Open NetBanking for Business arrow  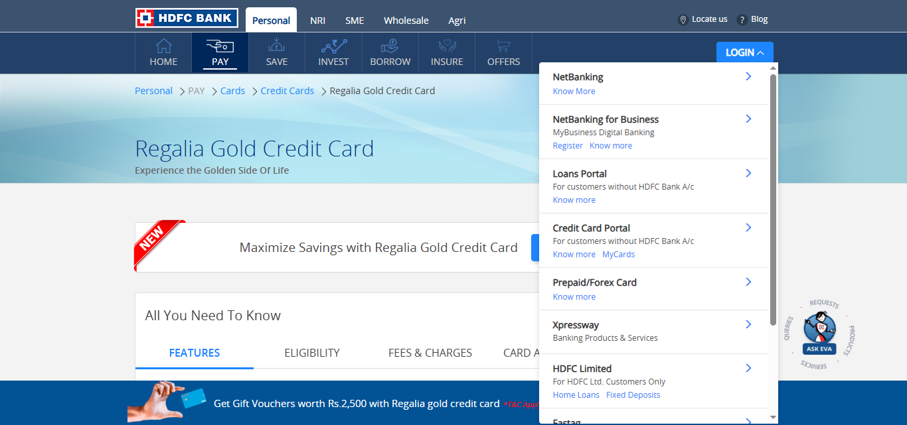click(x=748, y=119)
